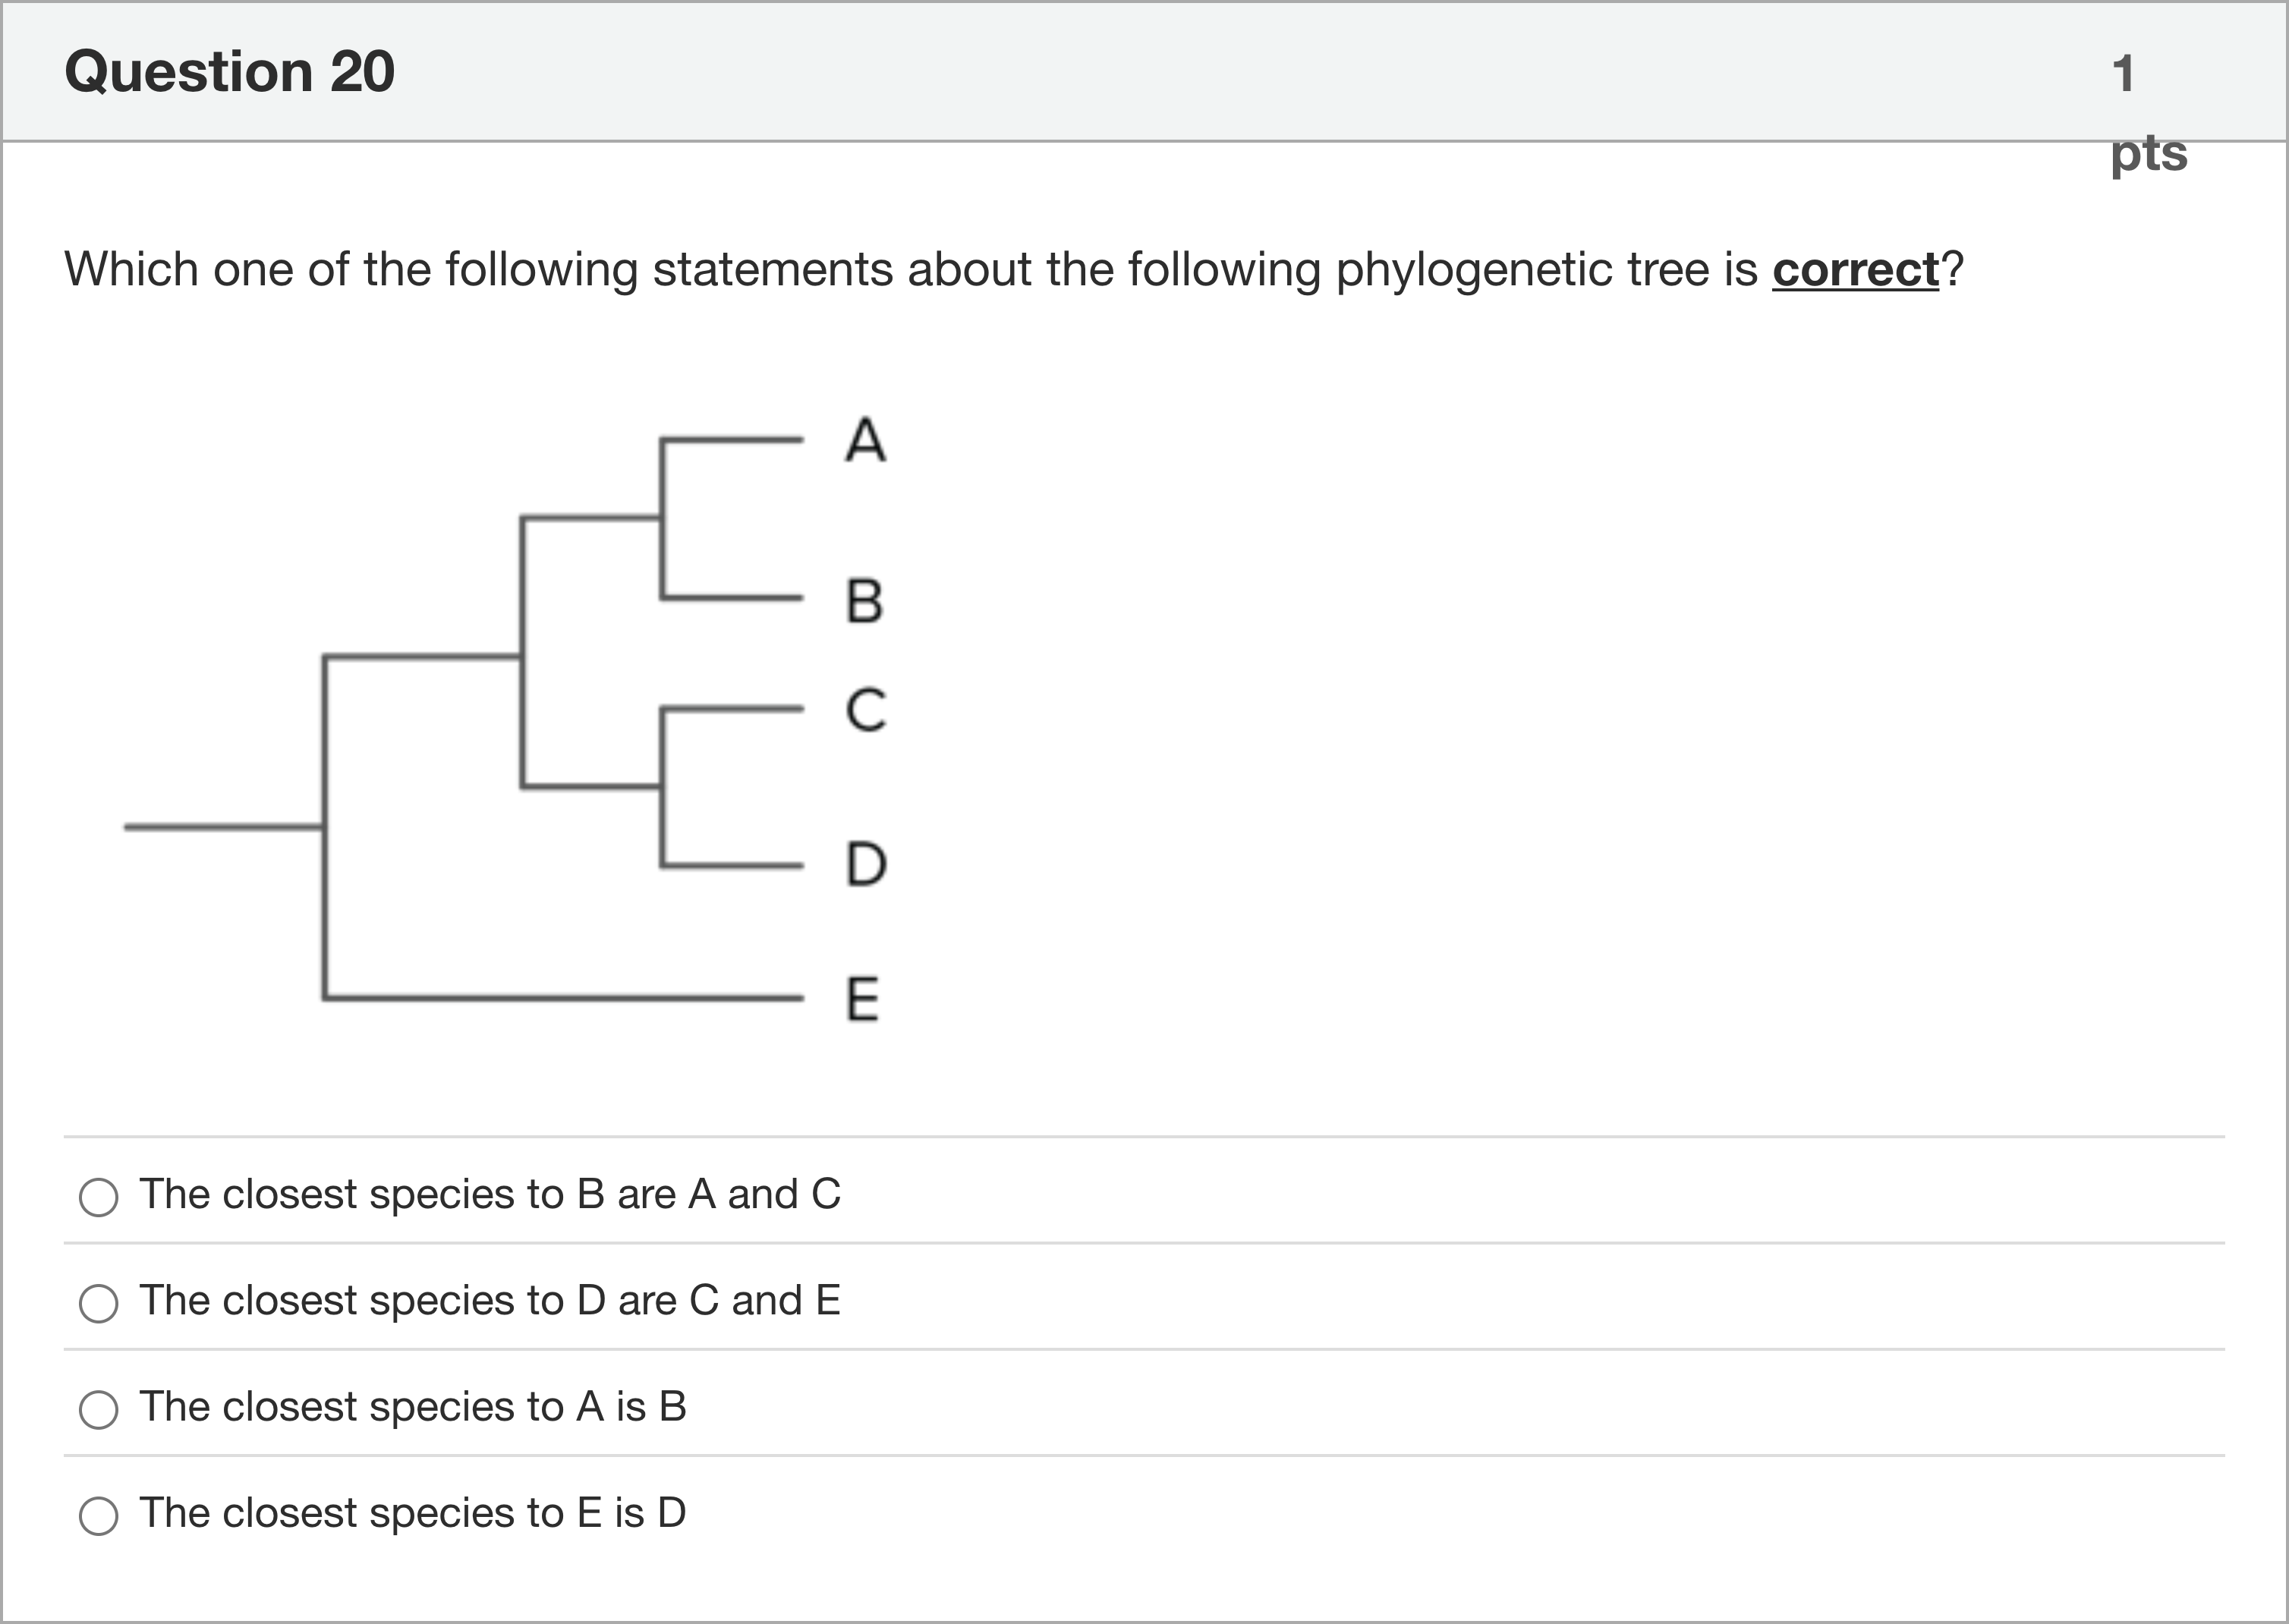The image size is (2289, 1624).
Task: Click answer text 'The closest species to E is D'
Action: tap(413, 1512)
